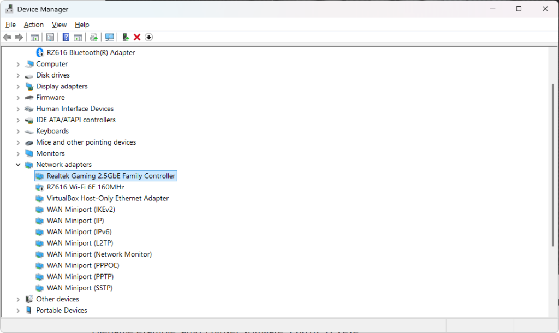This screenshot has height=333, width=559.
Task: Click the Back navigation arrow
Action: click(x=7, y=37)
